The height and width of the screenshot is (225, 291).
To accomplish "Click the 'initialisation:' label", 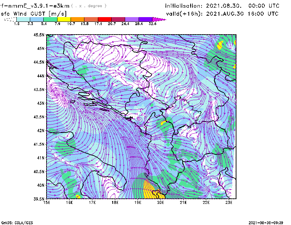I will pos(184,6).
